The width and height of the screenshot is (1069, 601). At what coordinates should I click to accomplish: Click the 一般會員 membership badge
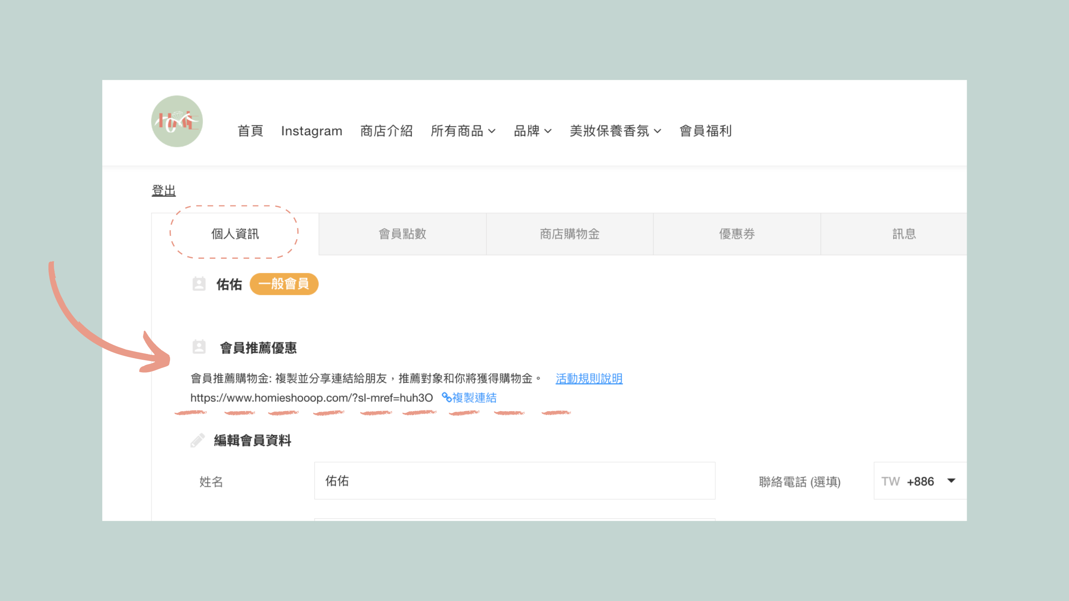(x=284, y=284)
